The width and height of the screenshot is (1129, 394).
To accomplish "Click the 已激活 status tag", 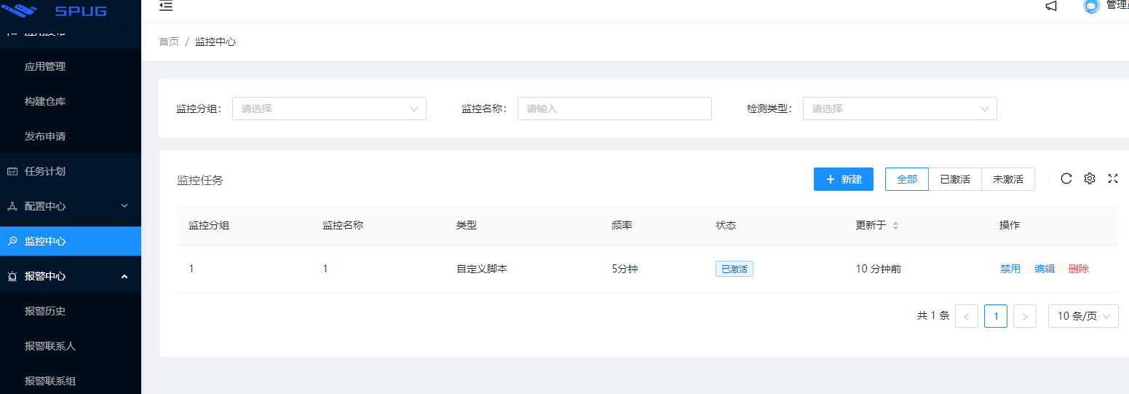I will [734, 269].
